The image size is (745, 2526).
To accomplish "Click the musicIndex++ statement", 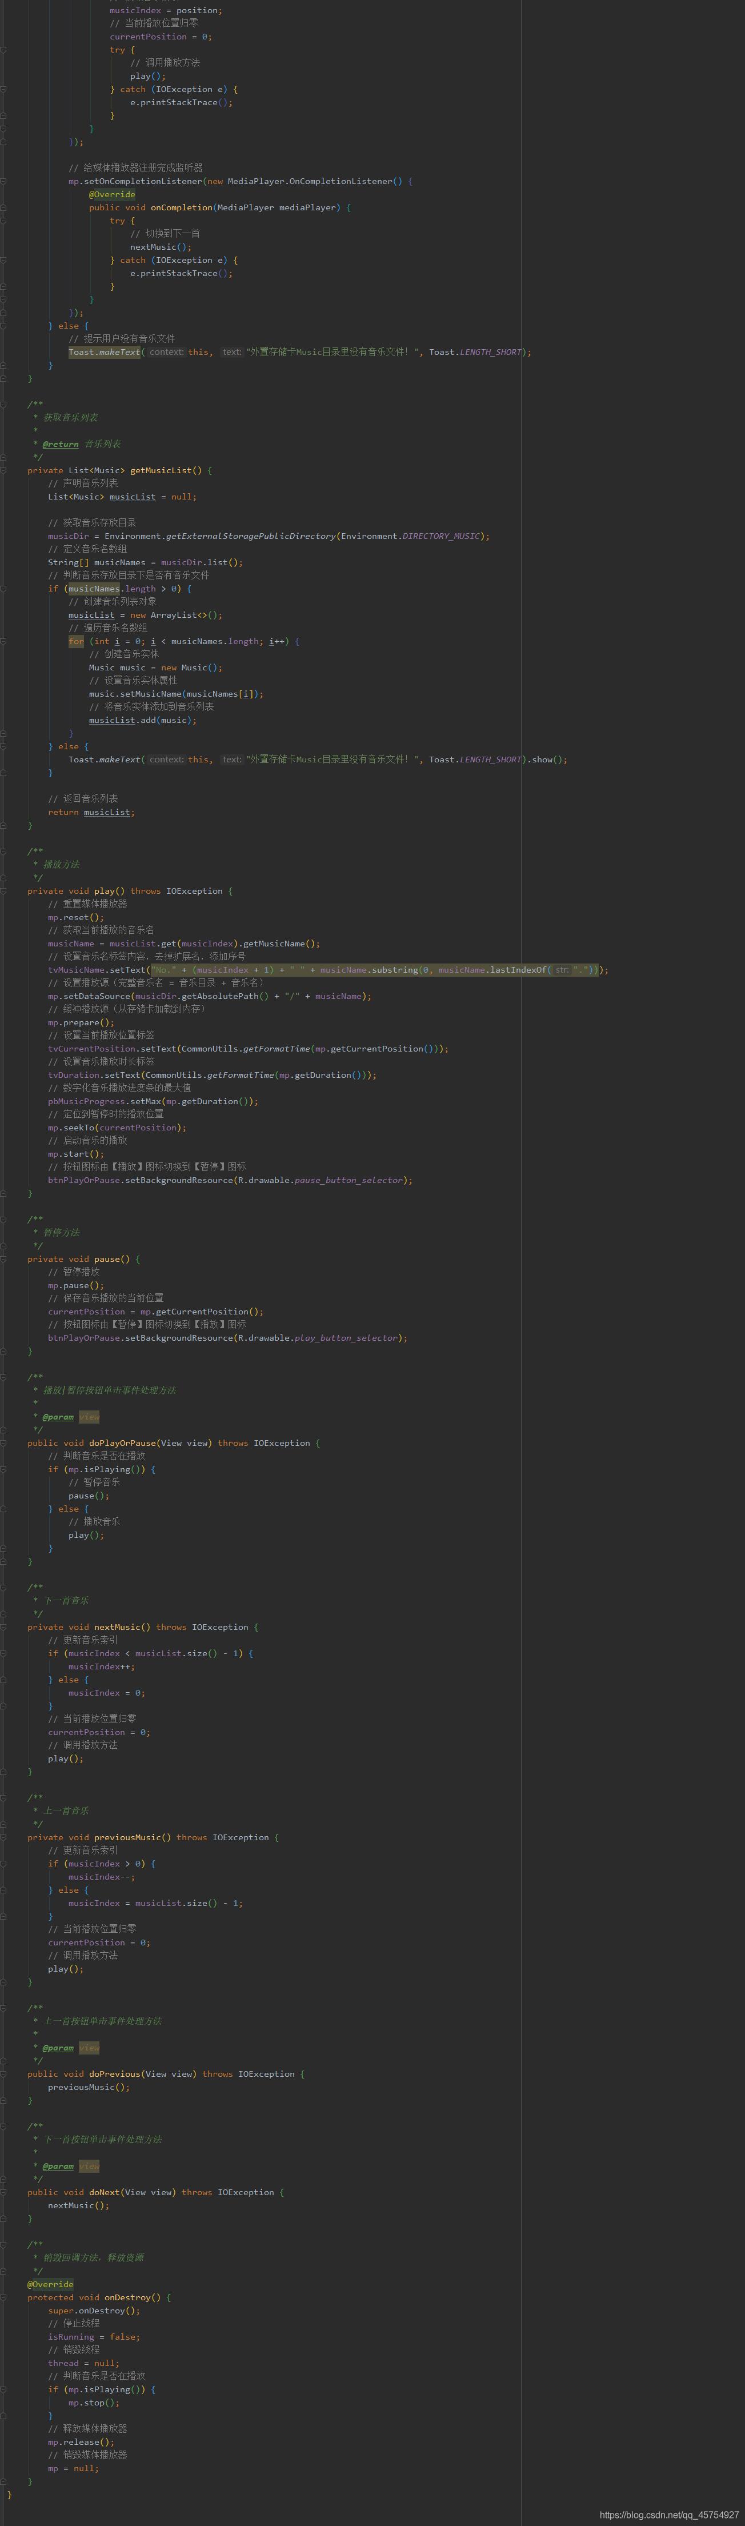I will tap(102, 1667).
